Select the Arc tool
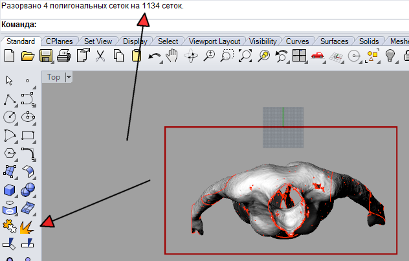The height and width of the screenshot is (261, 409). tap(10, 136)
